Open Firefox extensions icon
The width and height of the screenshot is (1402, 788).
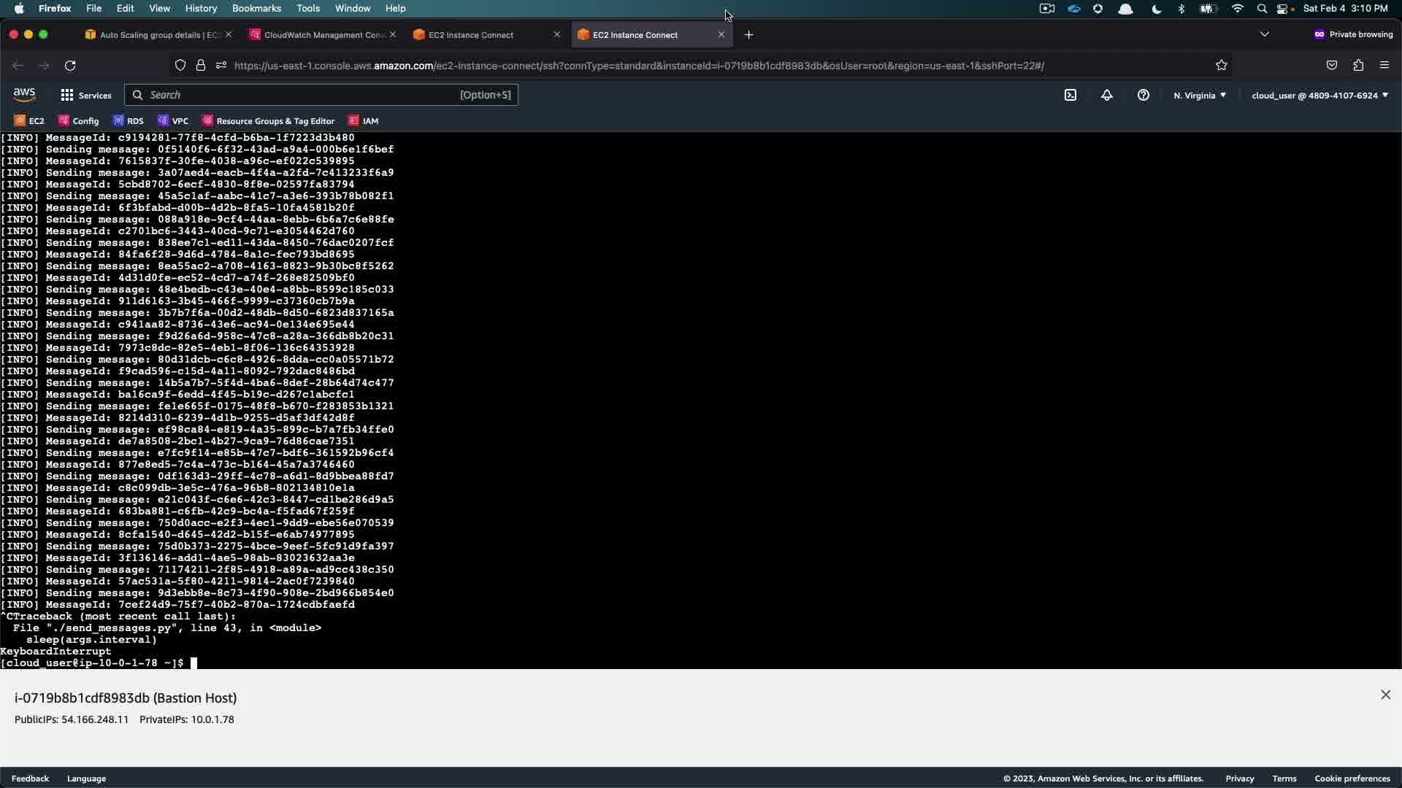tap(1358, 66)
